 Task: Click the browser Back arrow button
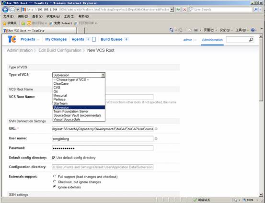click(5, 10)
